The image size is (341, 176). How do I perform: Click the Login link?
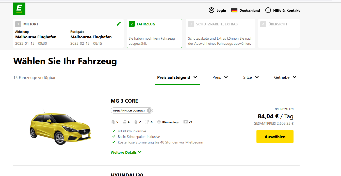point(221,10)
